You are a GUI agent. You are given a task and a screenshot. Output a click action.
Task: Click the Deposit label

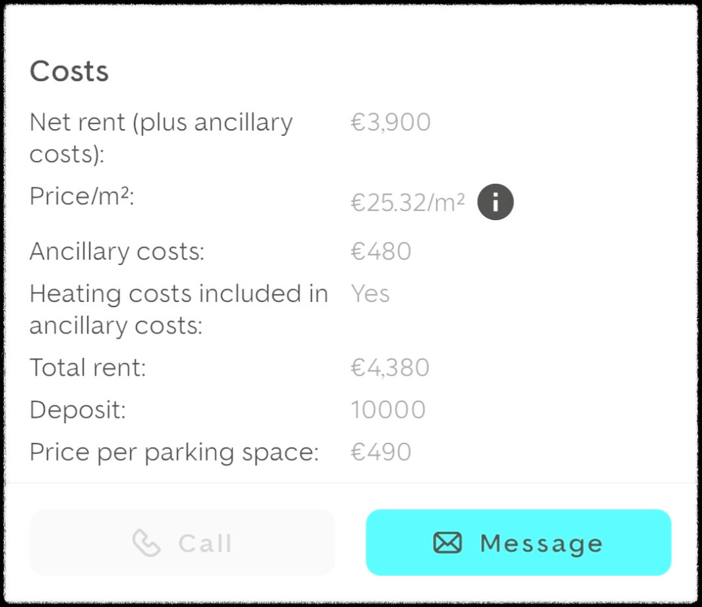(x=77, y=410)
